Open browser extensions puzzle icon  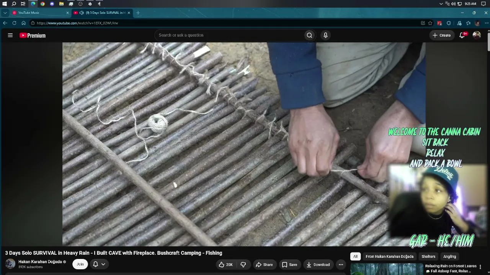449,23
